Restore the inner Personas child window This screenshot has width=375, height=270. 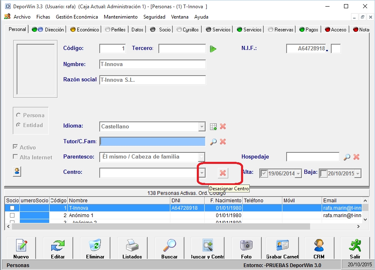click(363, 17)
